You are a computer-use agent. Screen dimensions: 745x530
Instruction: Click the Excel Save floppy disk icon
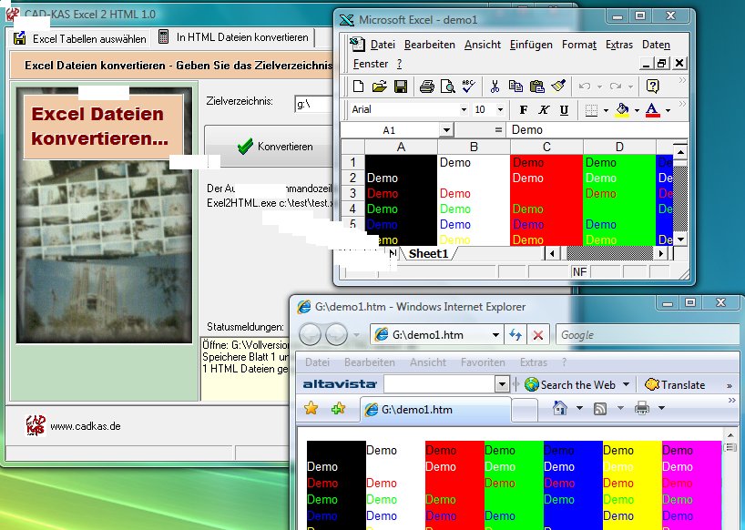pos(400,87)
